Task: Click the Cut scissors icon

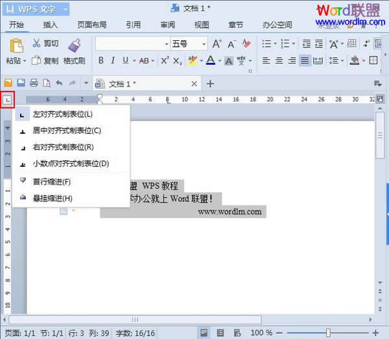Action: [x=36, y=44]
